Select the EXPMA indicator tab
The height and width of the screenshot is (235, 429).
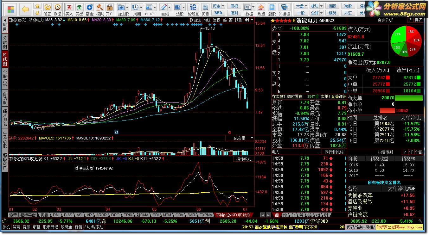[206, 215]
